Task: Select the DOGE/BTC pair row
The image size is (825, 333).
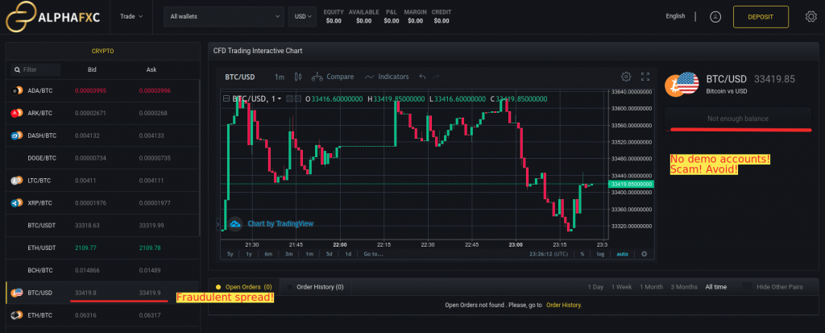Action: [x=102, y=158]
